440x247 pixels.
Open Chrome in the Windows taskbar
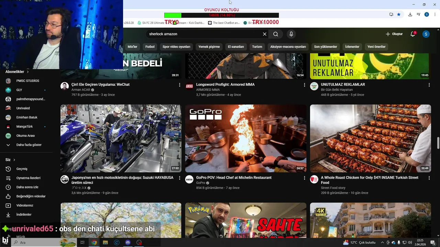coord(94,243)
